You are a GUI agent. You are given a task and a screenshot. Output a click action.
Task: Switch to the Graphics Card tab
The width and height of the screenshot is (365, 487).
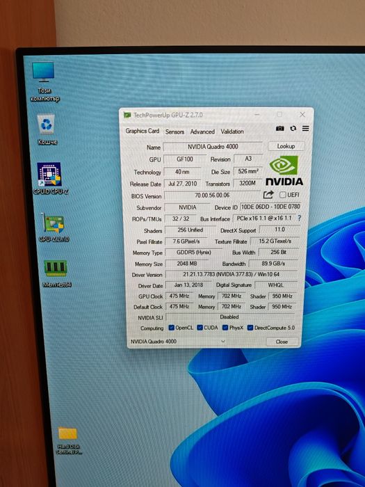coord(142,131)
